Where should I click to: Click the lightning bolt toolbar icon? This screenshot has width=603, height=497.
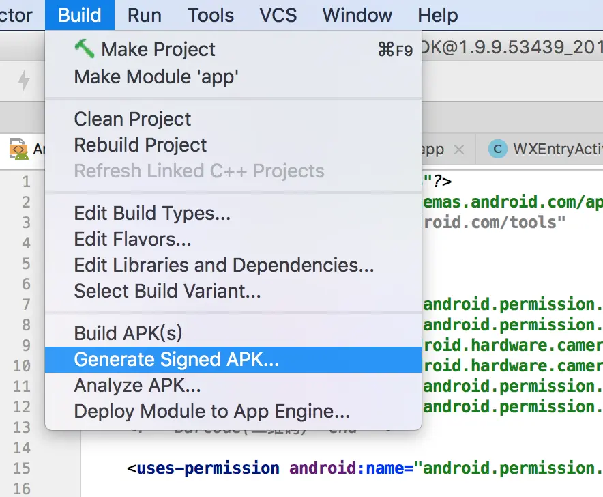coord(24,81)
